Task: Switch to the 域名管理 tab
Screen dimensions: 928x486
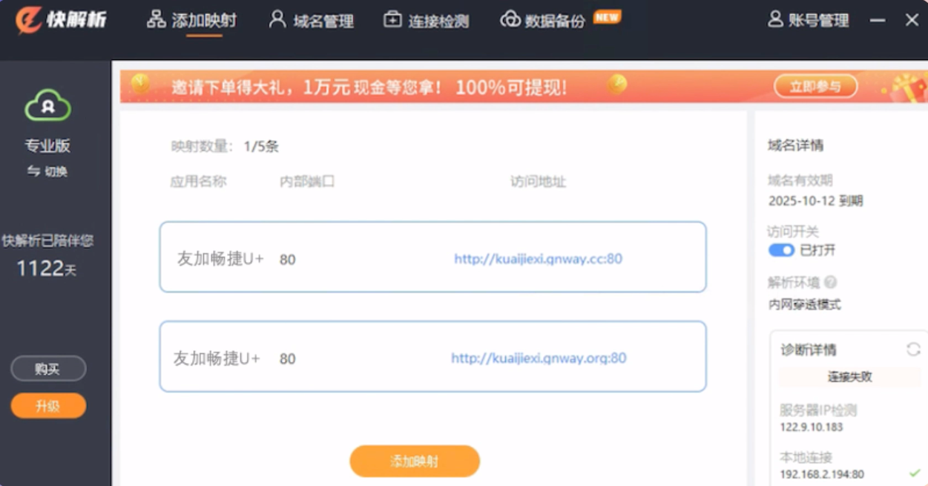Action: (x=312, y=20)
